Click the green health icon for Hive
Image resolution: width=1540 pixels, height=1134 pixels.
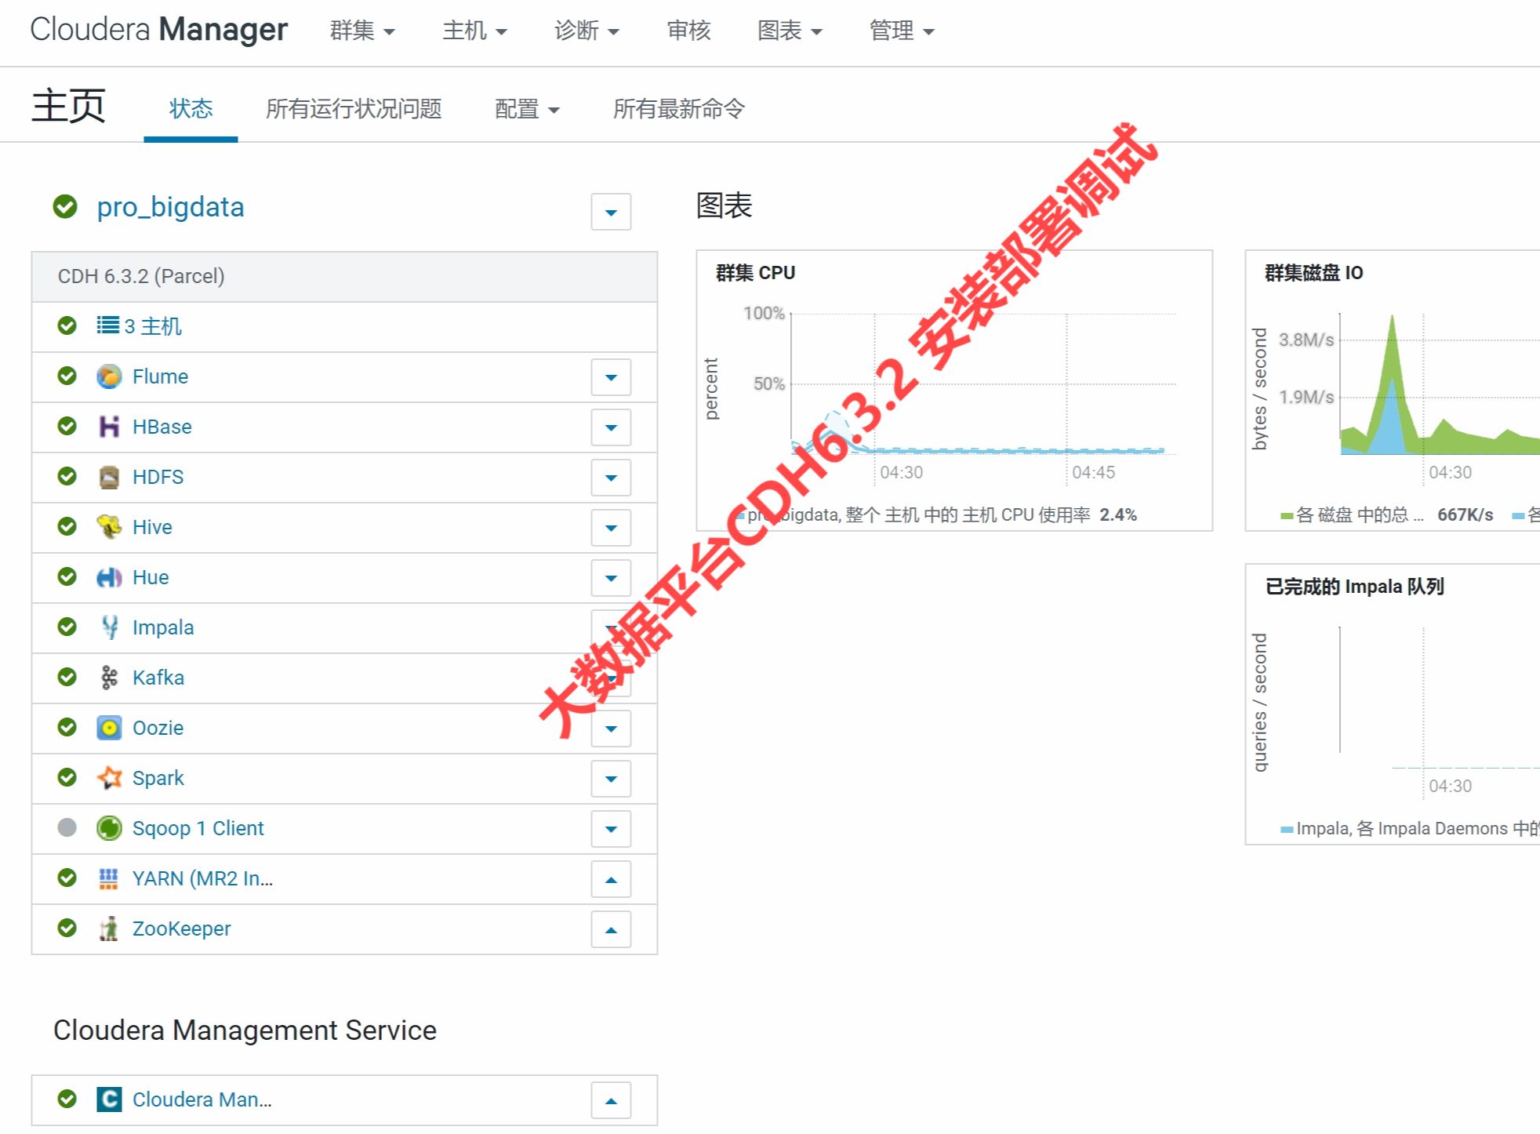[x=67, y=526]
